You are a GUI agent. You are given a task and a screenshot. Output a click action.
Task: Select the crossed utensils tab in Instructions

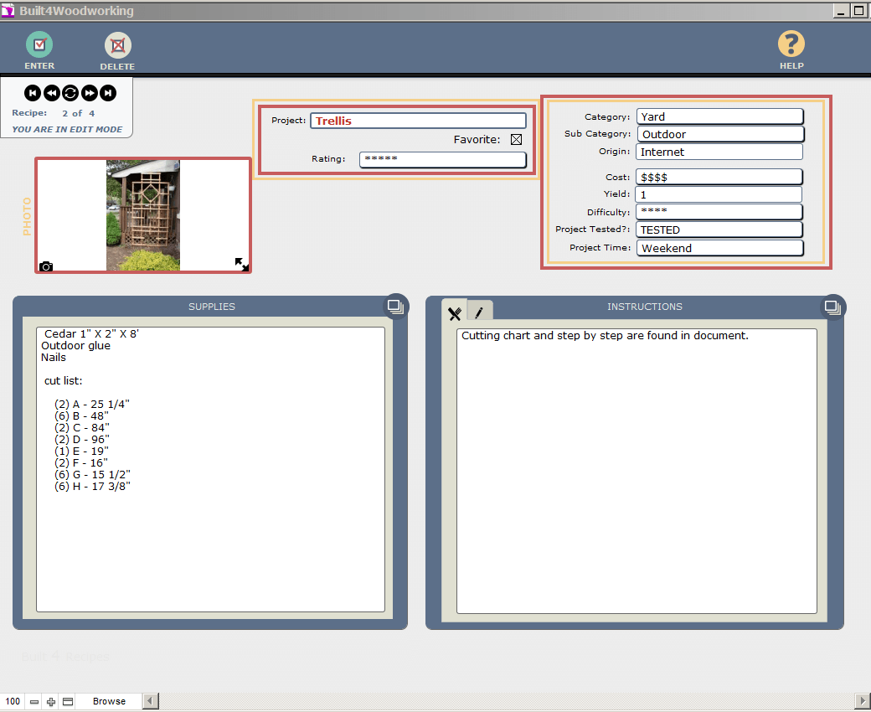tap(455, 313)
